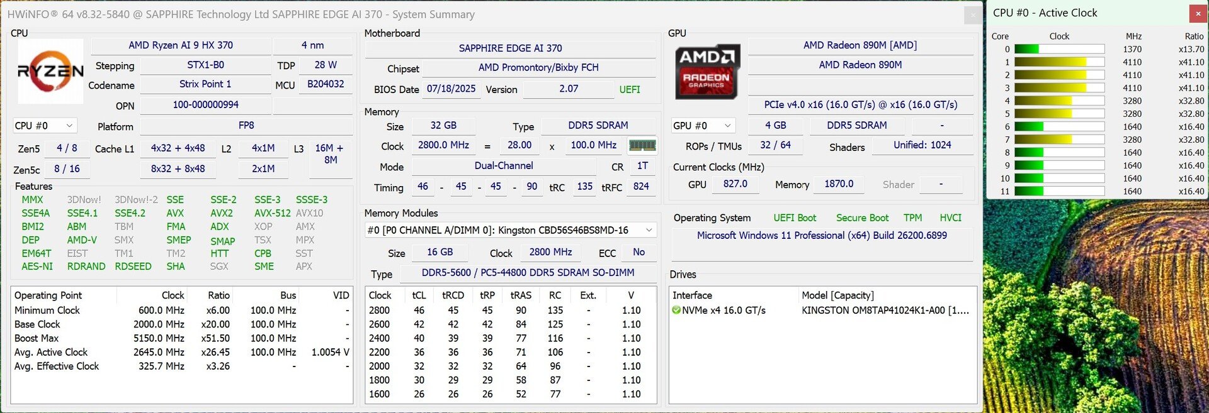Click the AMD Radeon Graphics logo
1209x413 pixels.
(708, 72)
